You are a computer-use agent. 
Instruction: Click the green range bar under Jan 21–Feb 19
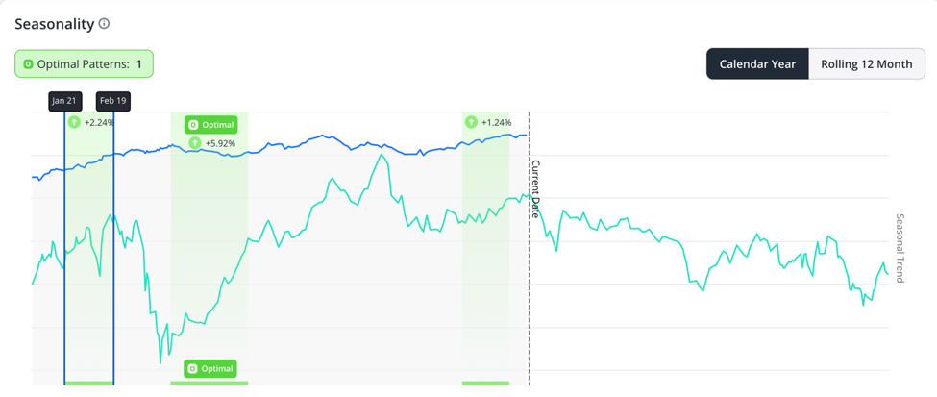pos(89,383)
